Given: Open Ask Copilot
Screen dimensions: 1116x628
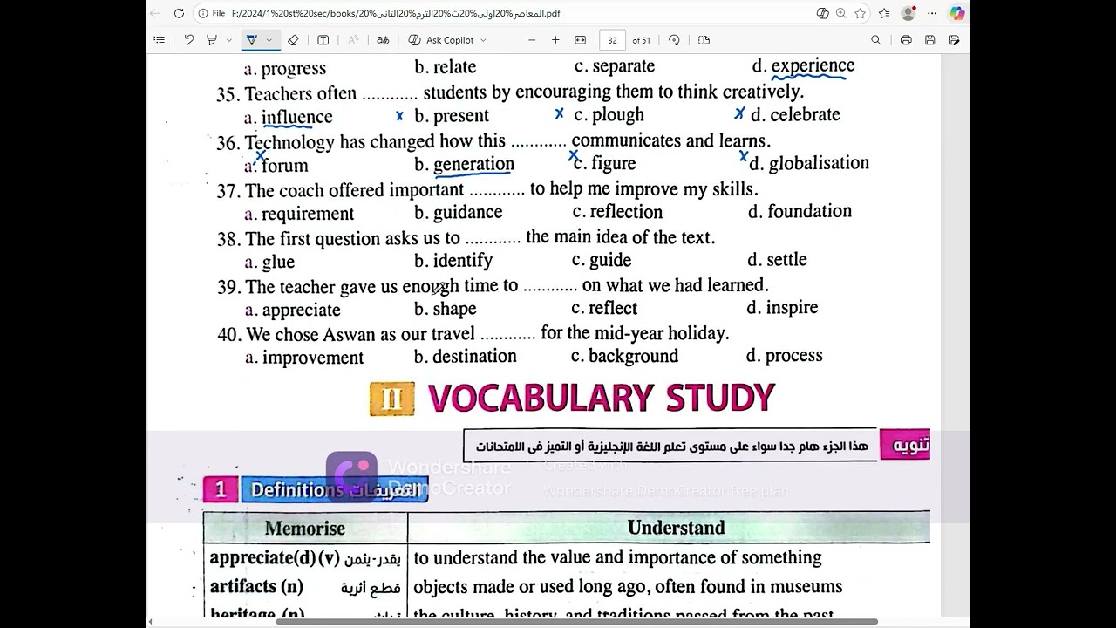Looking at the screenshot, I should [x=441, y=40].
